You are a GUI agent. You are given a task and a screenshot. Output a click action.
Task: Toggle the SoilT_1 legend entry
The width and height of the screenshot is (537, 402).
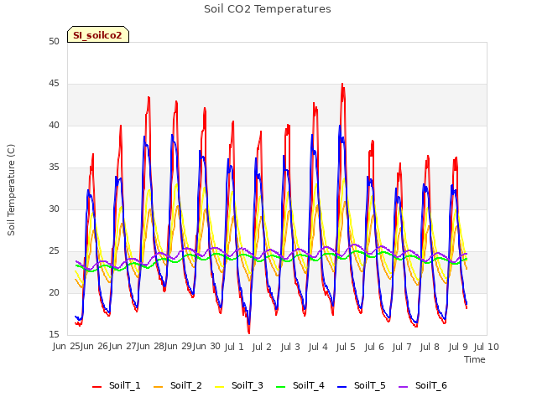pos(117,385)
